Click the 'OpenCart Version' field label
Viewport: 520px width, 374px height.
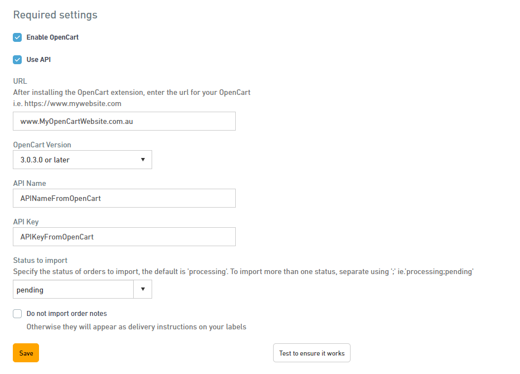click(x=42, y=145)
